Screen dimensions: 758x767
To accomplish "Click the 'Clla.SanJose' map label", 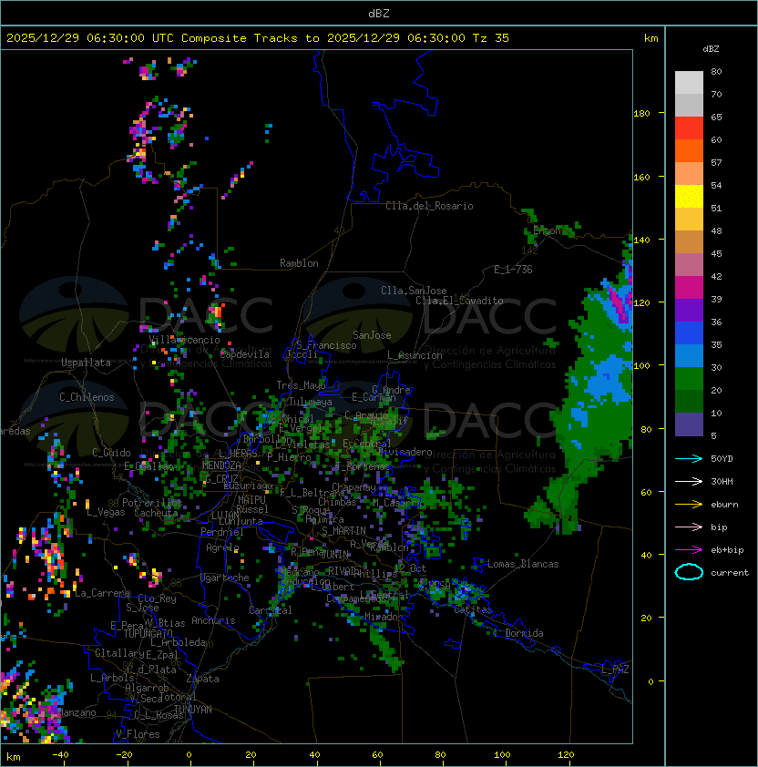I will click(x=414, y=291).
